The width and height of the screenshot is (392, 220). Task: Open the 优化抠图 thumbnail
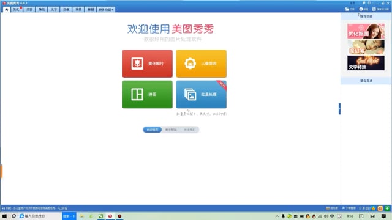(366, 31)
